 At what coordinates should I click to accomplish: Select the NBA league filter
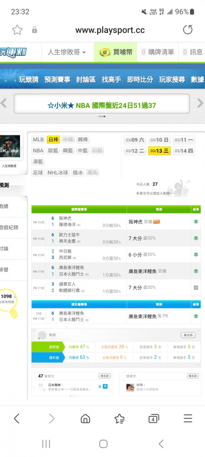[38, 151]
